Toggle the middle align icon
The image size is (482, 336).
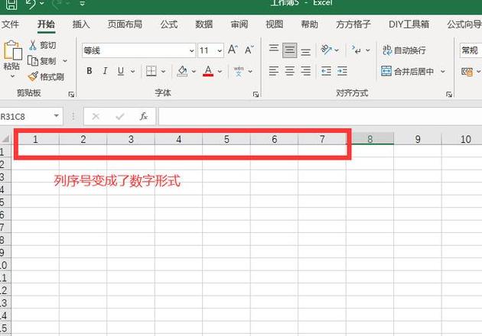(289, 50)
